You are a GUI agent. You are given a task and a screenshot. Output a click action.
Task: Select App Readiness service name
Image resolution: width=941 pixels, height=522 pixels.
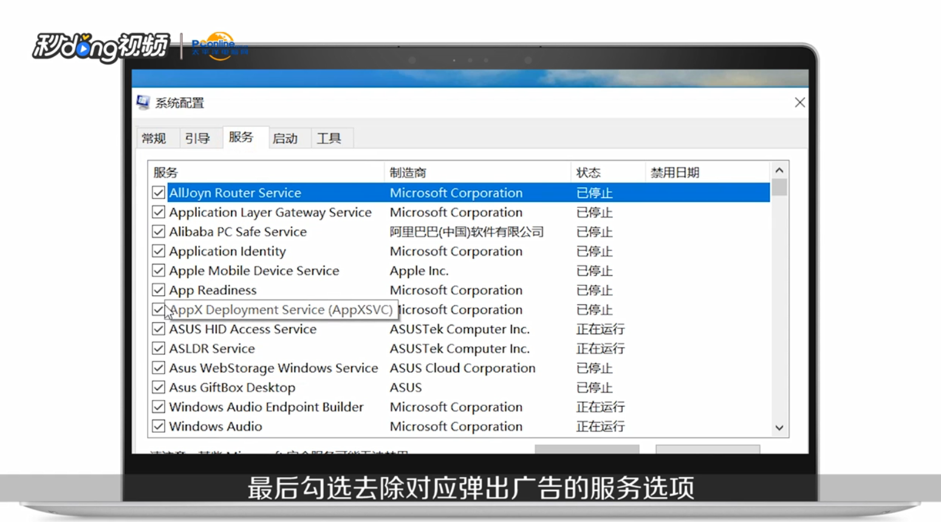[213, 290]
